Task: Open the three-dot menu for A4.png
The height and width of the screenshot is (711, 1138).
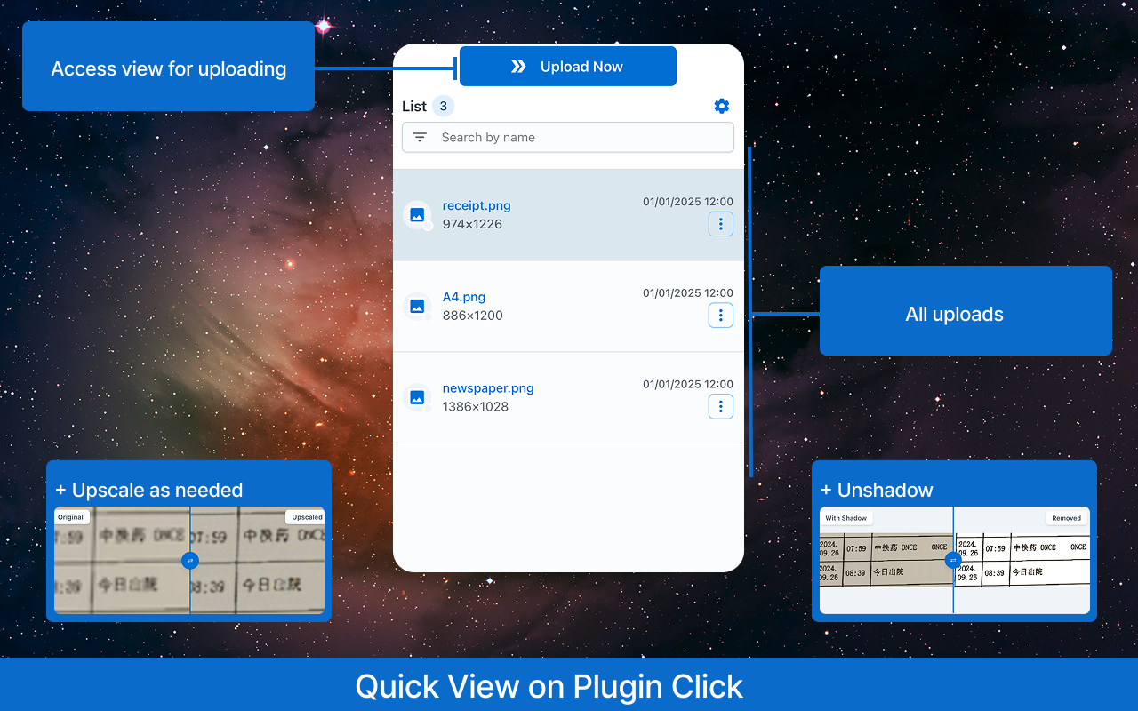Action: (x=720, y=316)
